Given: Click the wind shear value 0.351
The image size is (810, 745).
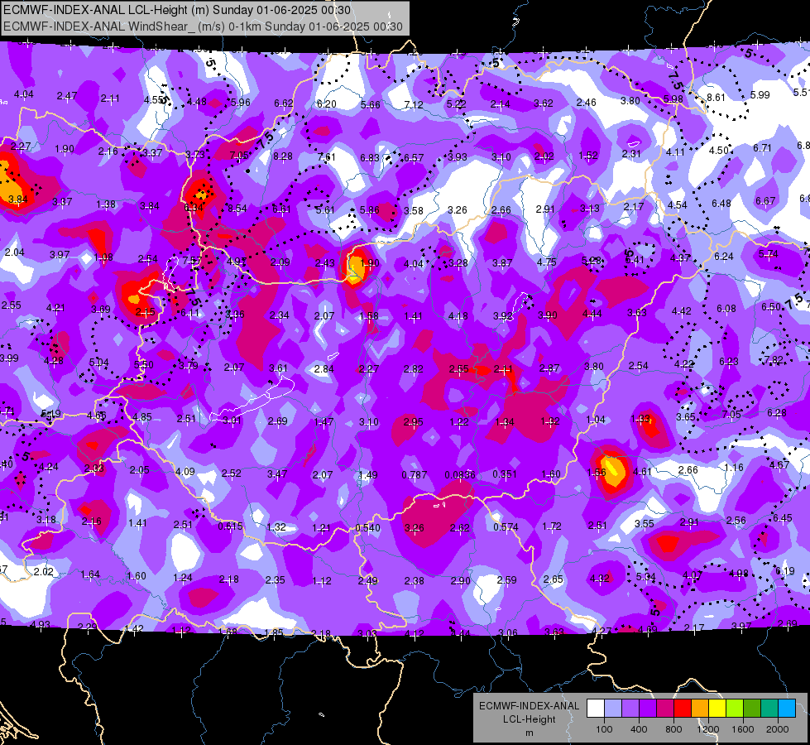Looking at the screenshot, I should click(x=505, y=474).
